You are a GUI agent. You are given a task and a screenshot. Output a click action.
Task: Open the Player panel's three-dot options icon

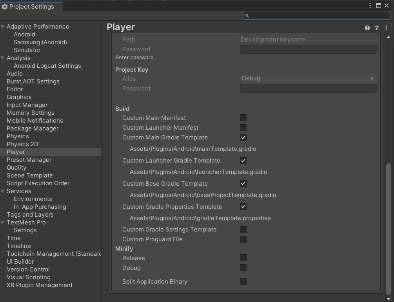386,28
